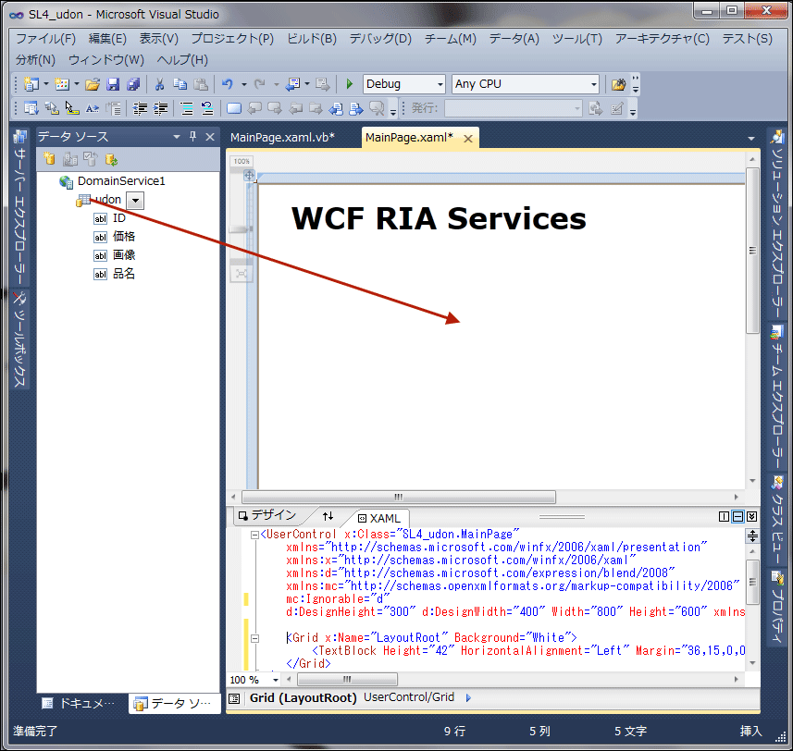Switch to vertical split view
The height and width of the screenshot is (751, 793).
point(725,516)
